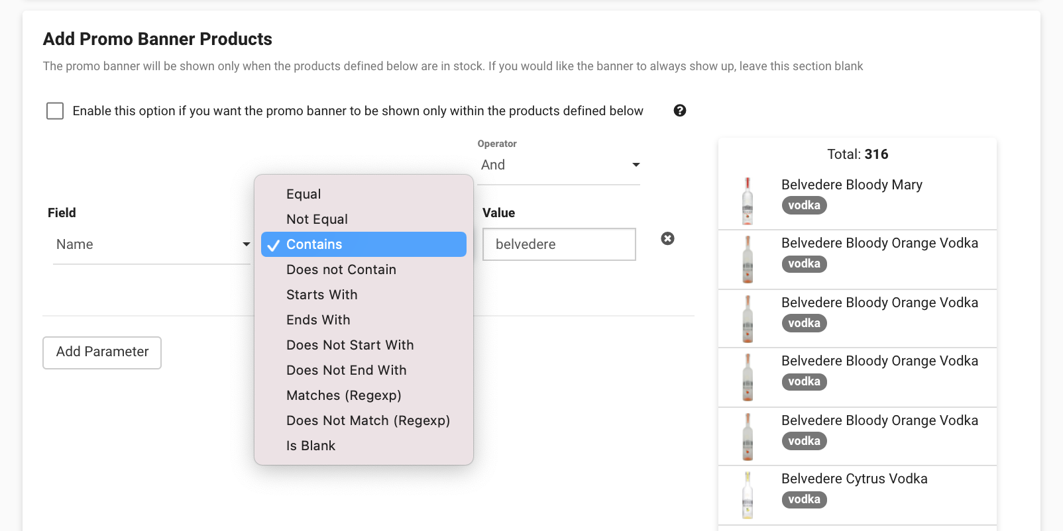Focus the Value field containing belvedere
The height and width of the screenshot is (531, 1063).
(x=559, y=244)
